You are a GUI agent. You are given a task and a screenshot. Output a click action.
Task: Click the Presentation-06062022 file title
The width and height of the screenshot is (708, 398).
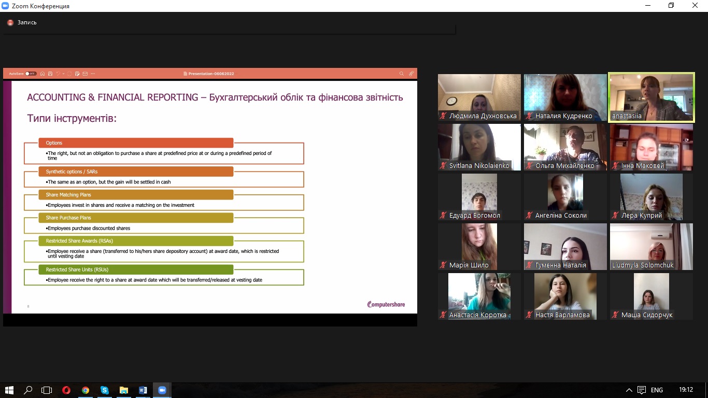[x=211, y=74]
